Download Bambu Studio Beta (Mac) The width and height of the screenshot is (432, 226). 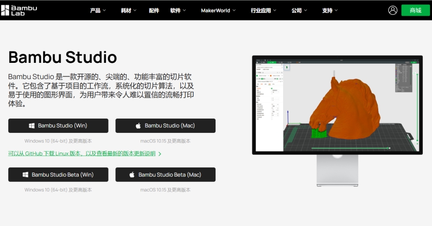pos(165,175)
